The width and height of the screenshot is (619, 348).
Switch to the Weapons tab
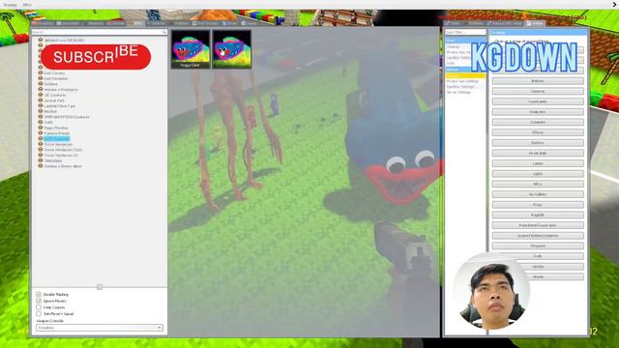coord(94,23)
